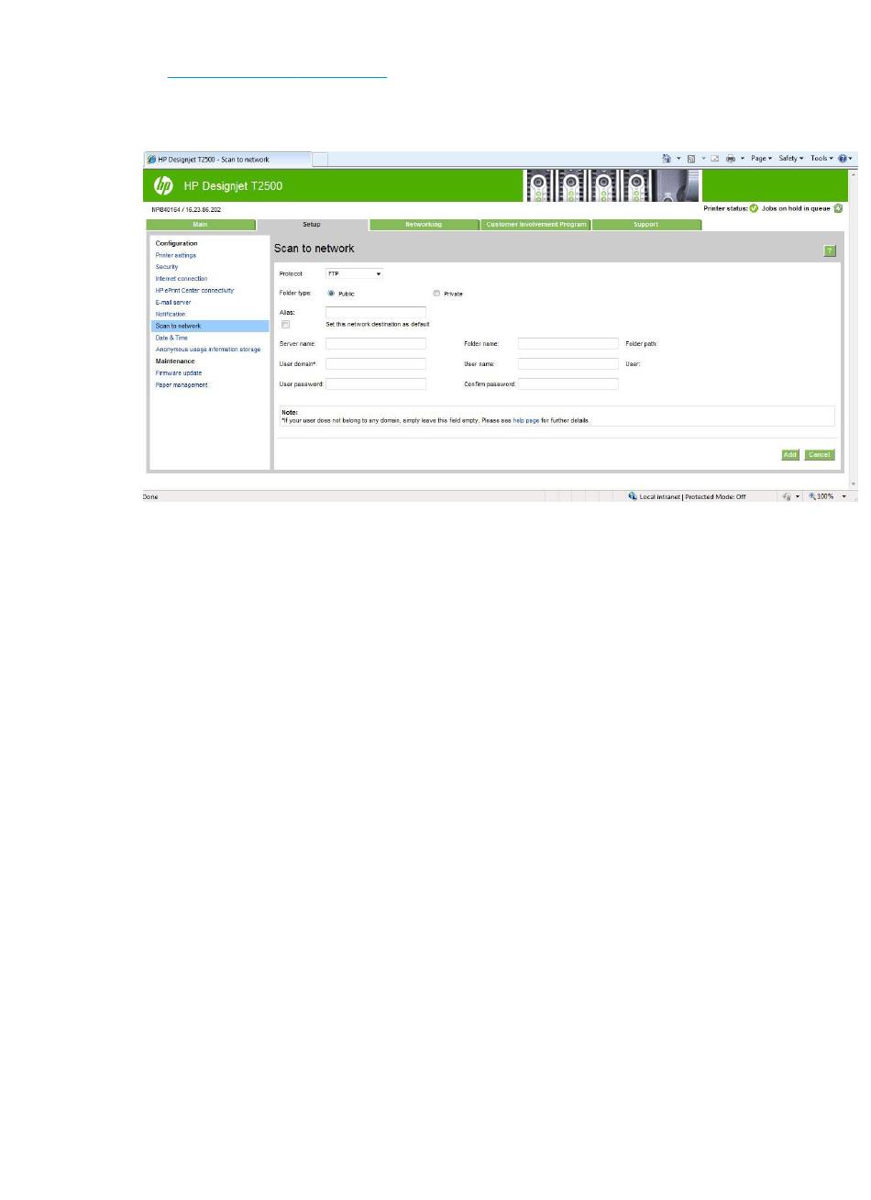Image resolution: width=871 pixels, height=1200 pixels.
Task: Switch to the Networking tab
Action: 424,225
